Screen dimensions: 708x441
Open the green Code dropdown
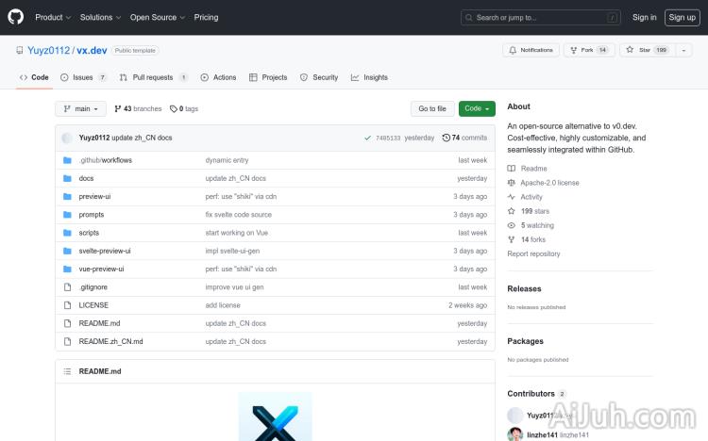click(477, 108)
